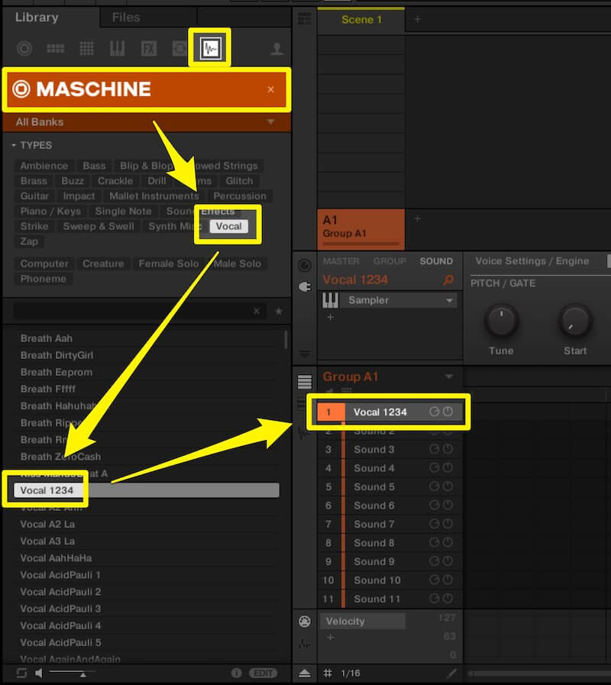
Task: Clear the search field text
Action: 257,311
